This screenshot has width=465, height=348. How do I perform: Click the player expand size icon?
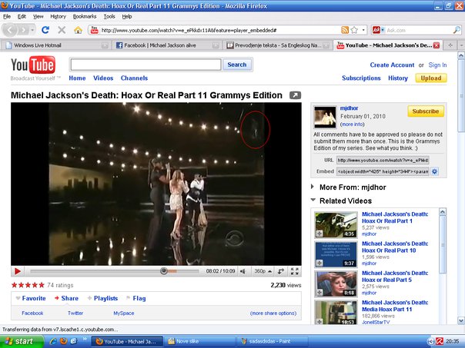pos(280,271)
